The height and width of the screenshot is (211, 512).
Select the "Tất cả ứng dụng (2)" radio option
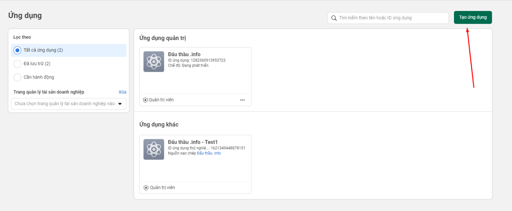coord(17,50)
